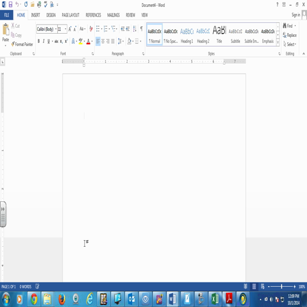The height and width of the screenshot is (307, 307).
Task: Toggle italic formatting
Action: click(x=44, y=41)
